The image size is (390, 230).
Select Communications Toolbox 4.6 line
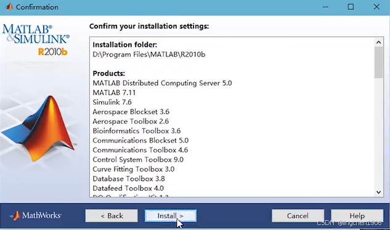(x=140, y=150)
